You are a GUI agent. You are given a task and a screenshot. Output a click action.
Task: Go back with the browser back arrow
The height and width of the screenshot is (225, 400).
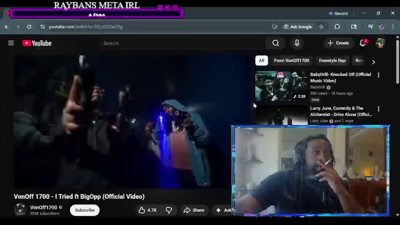point(7,27)
